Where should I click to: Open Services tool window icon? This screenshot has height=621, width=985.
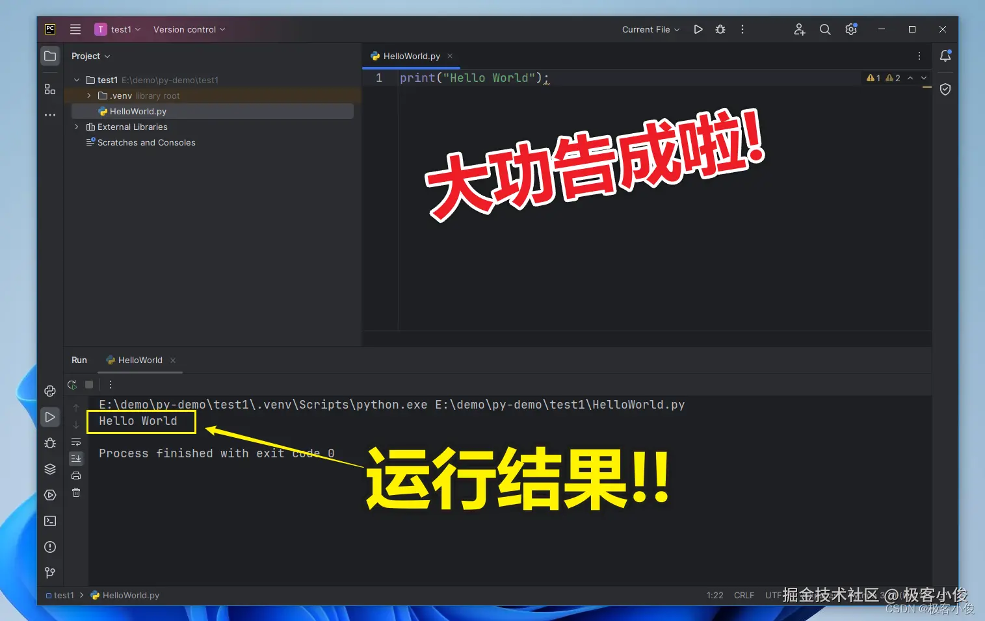pos(50,495)
